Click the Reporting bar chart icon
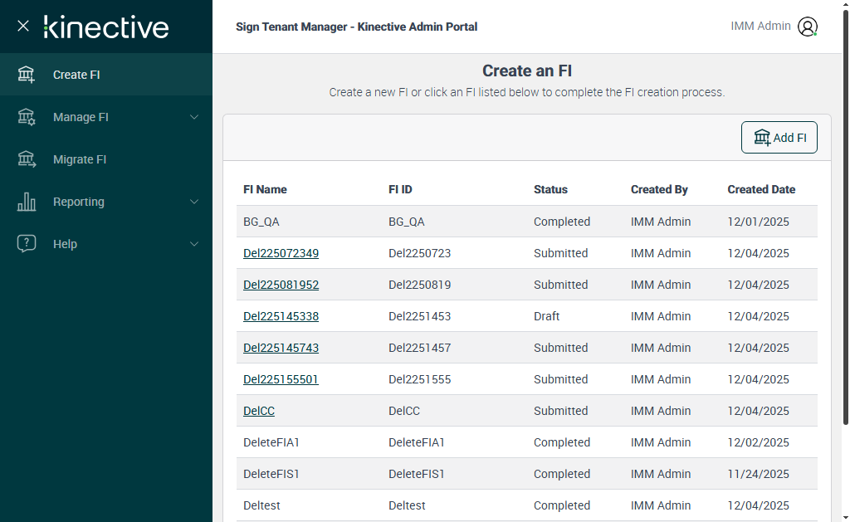The width and height of the screenshot is (850, 522). pos(27,202)
